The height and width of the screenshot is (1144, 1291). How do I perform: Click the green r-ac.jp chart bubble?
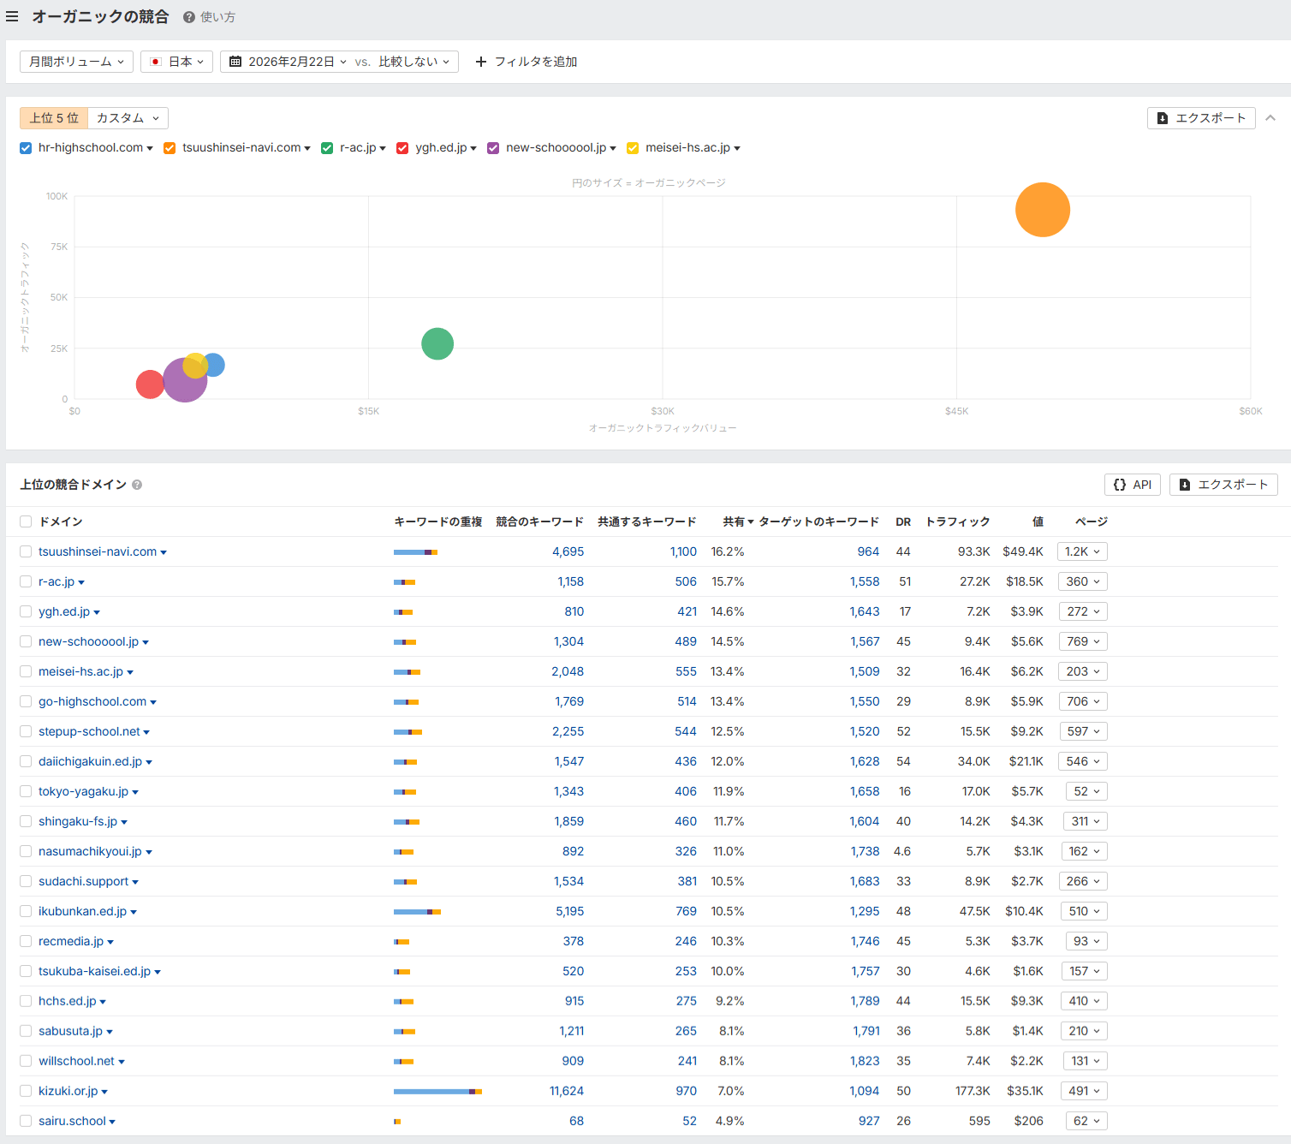[437, 344]
